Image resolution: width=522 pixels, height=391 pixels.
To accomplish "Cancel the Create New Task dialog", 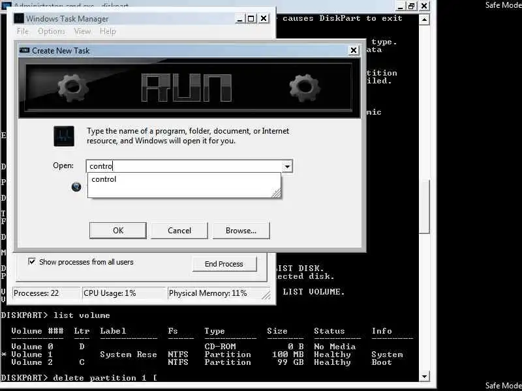I will 179,231.
